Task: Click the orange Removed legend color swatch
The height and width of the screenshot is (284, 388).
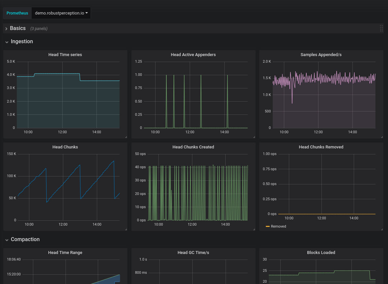Action: tap(268, 226)
